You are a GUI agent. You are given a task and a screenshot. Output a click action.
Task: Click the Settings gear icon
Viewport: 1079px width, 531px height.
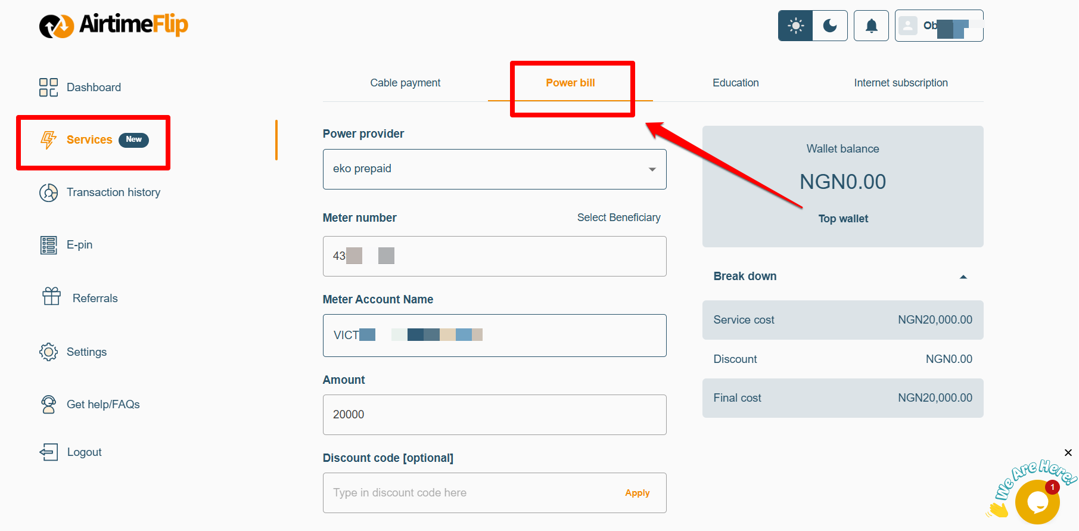(x=48, y=352)
